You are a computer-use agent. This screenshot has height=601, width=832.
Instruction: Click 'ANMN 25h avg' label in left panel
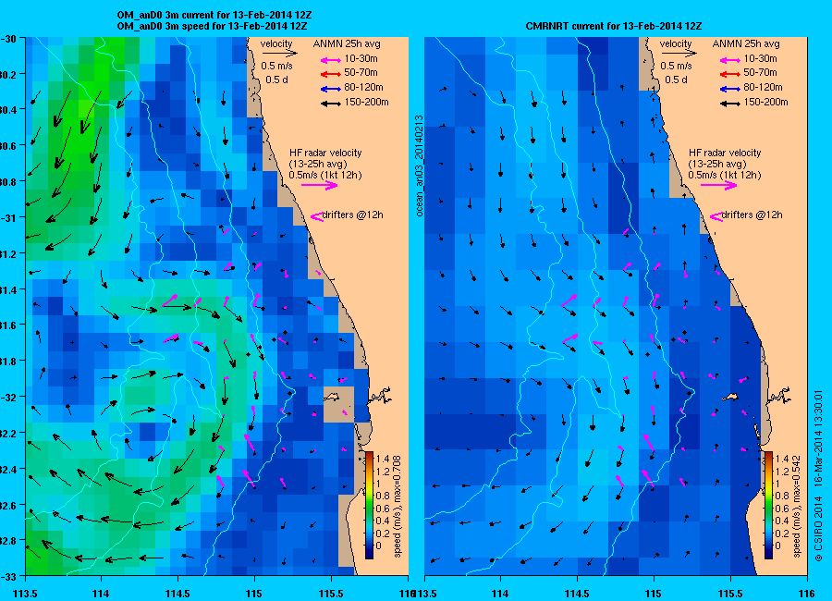click(x=347, y=43)
